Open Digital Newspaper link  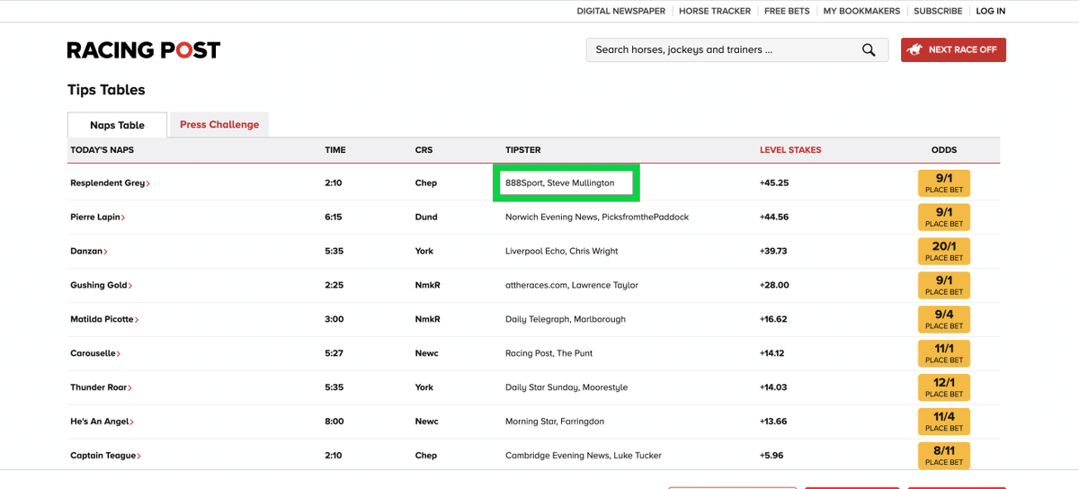(621, 11)
